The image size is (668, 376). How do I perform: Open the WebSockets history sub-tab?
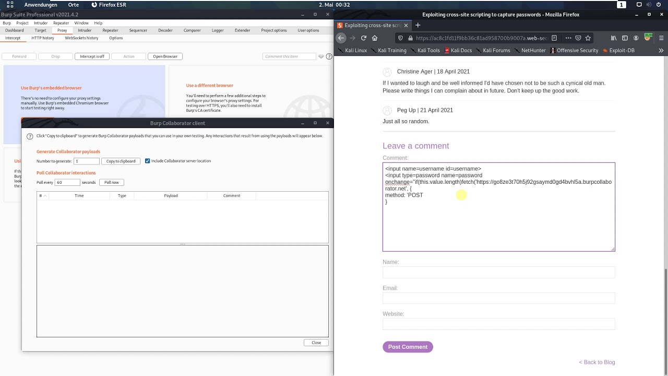click(82, 38)
